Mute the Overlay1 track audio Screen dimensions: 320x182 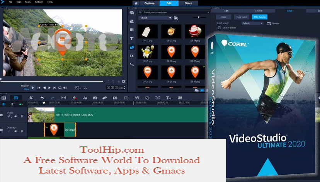[16, 131]
